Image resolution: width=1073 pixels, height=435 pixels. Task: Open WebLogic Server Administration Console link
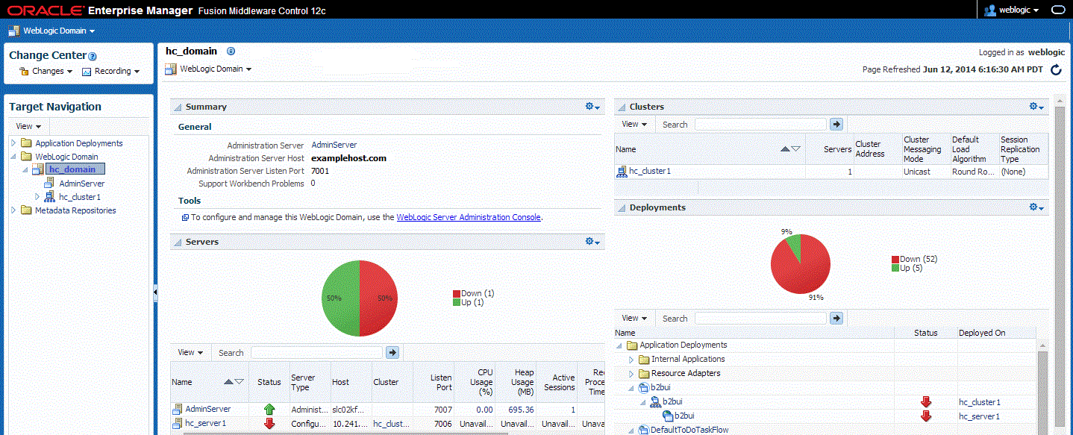(x=469, y=217)
